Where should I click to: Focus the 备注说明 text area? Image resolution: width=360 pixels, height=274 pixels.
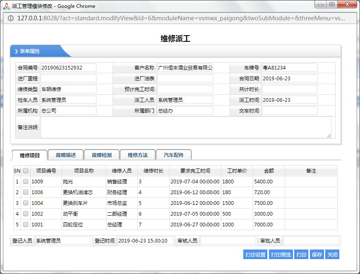click(185, 127)
